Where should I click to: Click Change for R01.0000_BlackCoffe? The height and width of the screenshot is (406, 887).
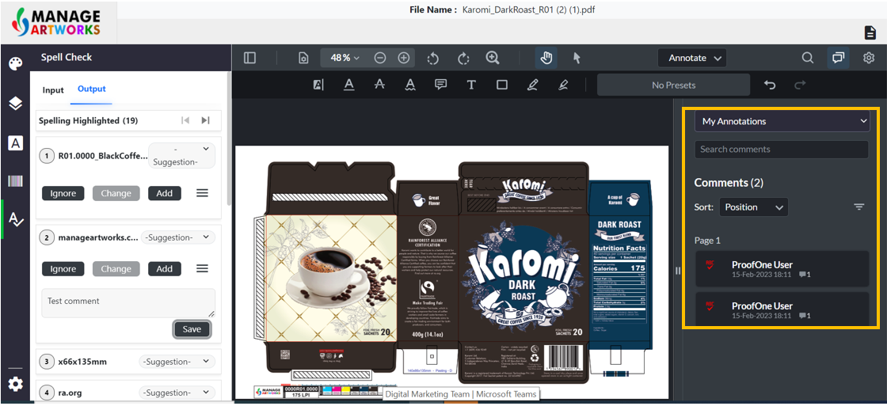click(x=116, y=193)
